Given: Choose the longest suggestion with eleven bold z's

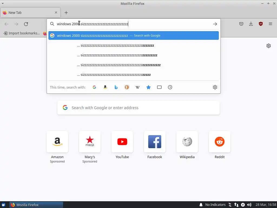Looking at the screenshot, I should tap(134, 65).
